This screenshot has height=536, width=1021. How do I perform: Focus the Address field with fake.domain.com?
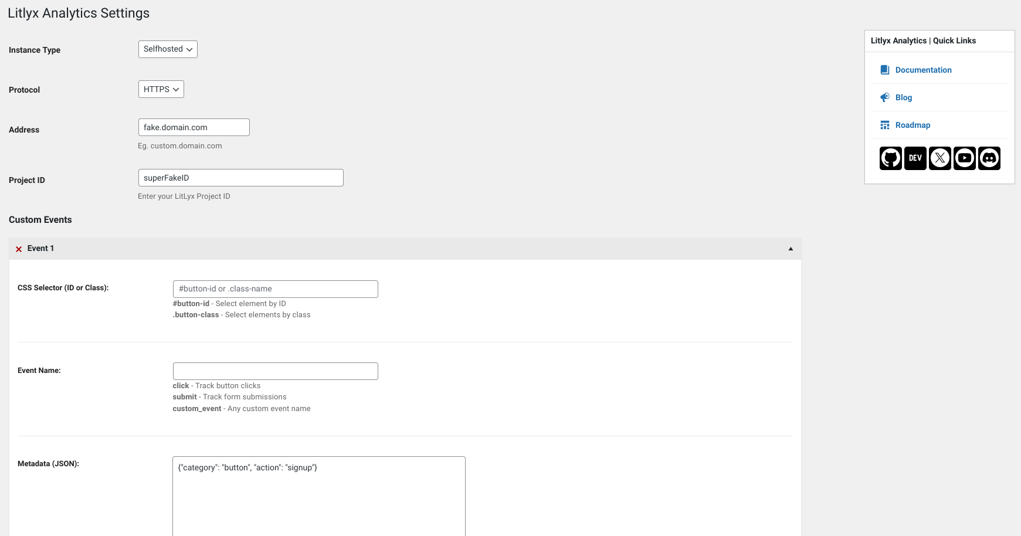click(194, 127)
